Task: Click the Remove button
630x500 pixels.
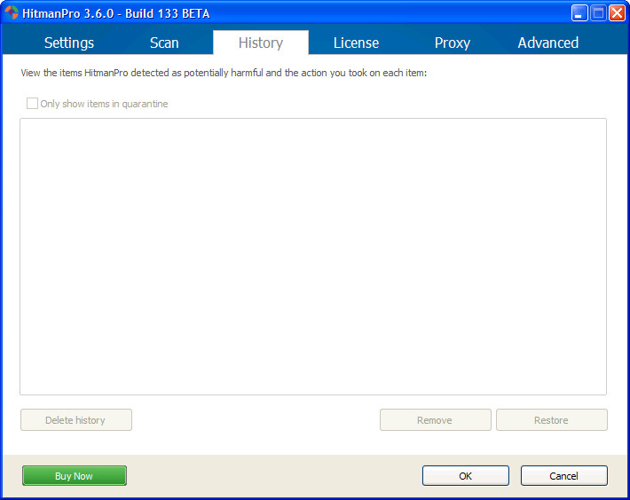Action: [435, 420]
